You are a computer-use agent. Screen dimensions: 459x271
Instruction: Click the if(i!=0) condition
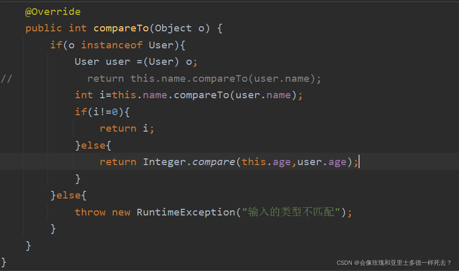tap(102, 112)
